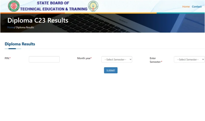
Task: Click the Enter Semester label
Action: [156, 60]
